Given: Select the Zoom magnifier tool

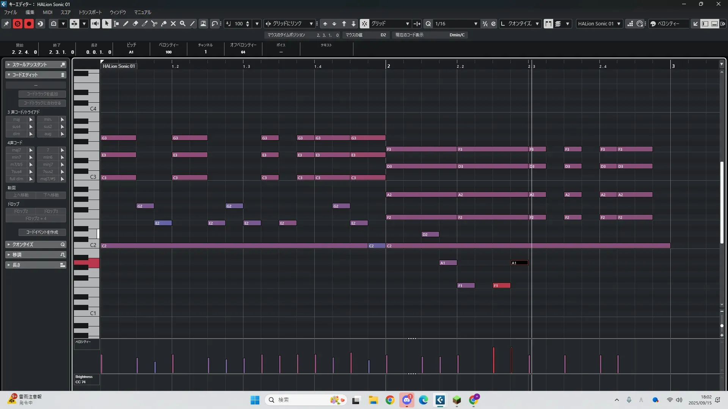Looking at the screenshot, I should click(183, 23).
